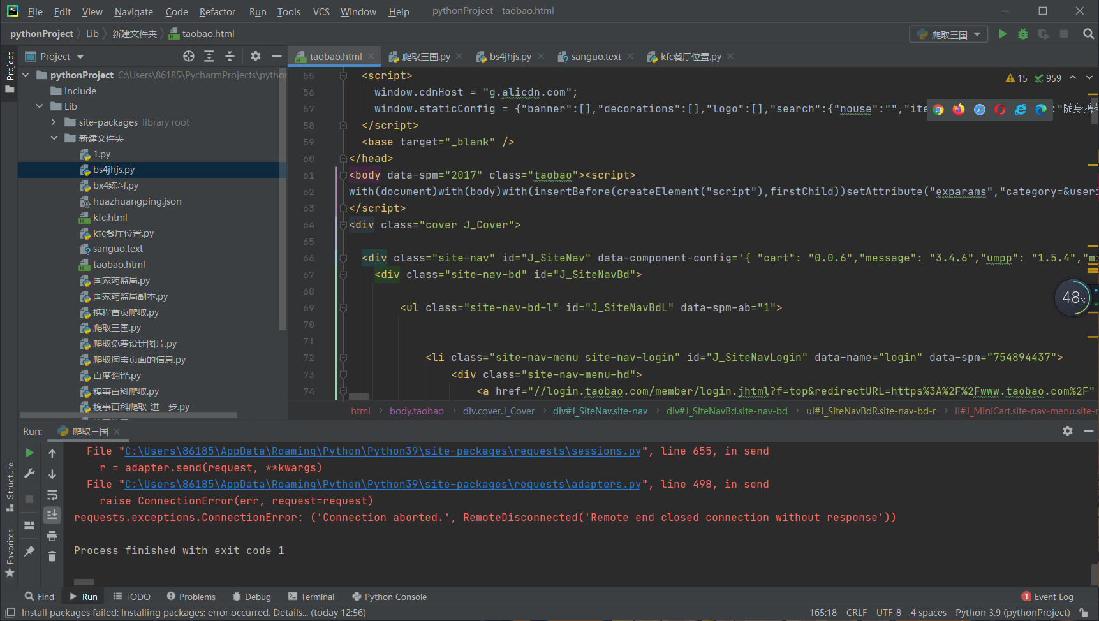Toggle the Favorites tool window
This screenshot has width=1099, height=621.
tap(10, 553)
